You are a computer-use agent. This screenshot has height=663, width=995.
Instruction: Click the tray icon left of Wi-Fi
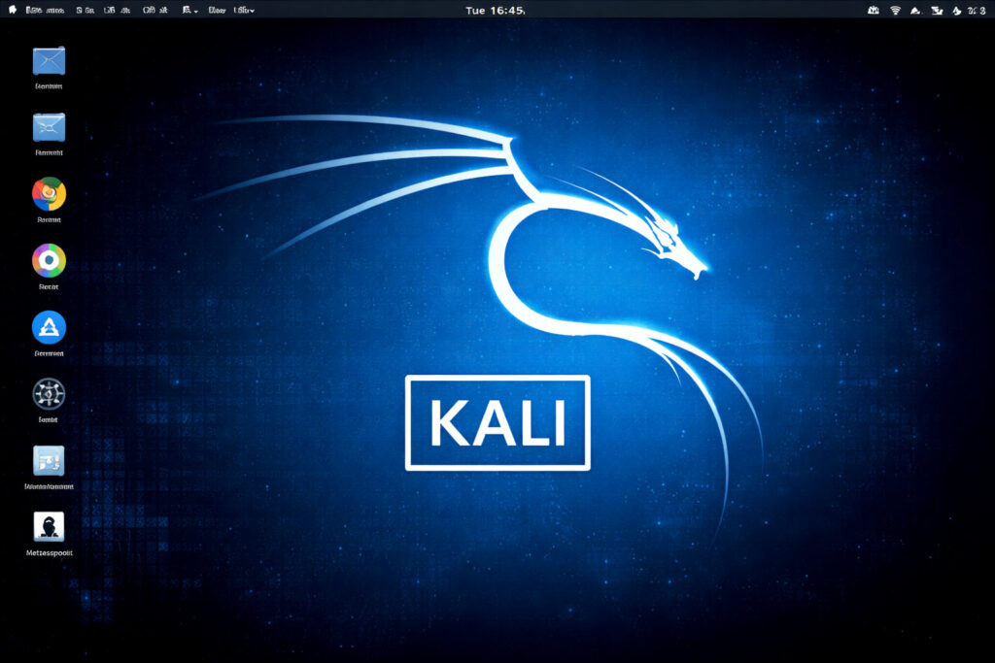(x=873, y=10)
